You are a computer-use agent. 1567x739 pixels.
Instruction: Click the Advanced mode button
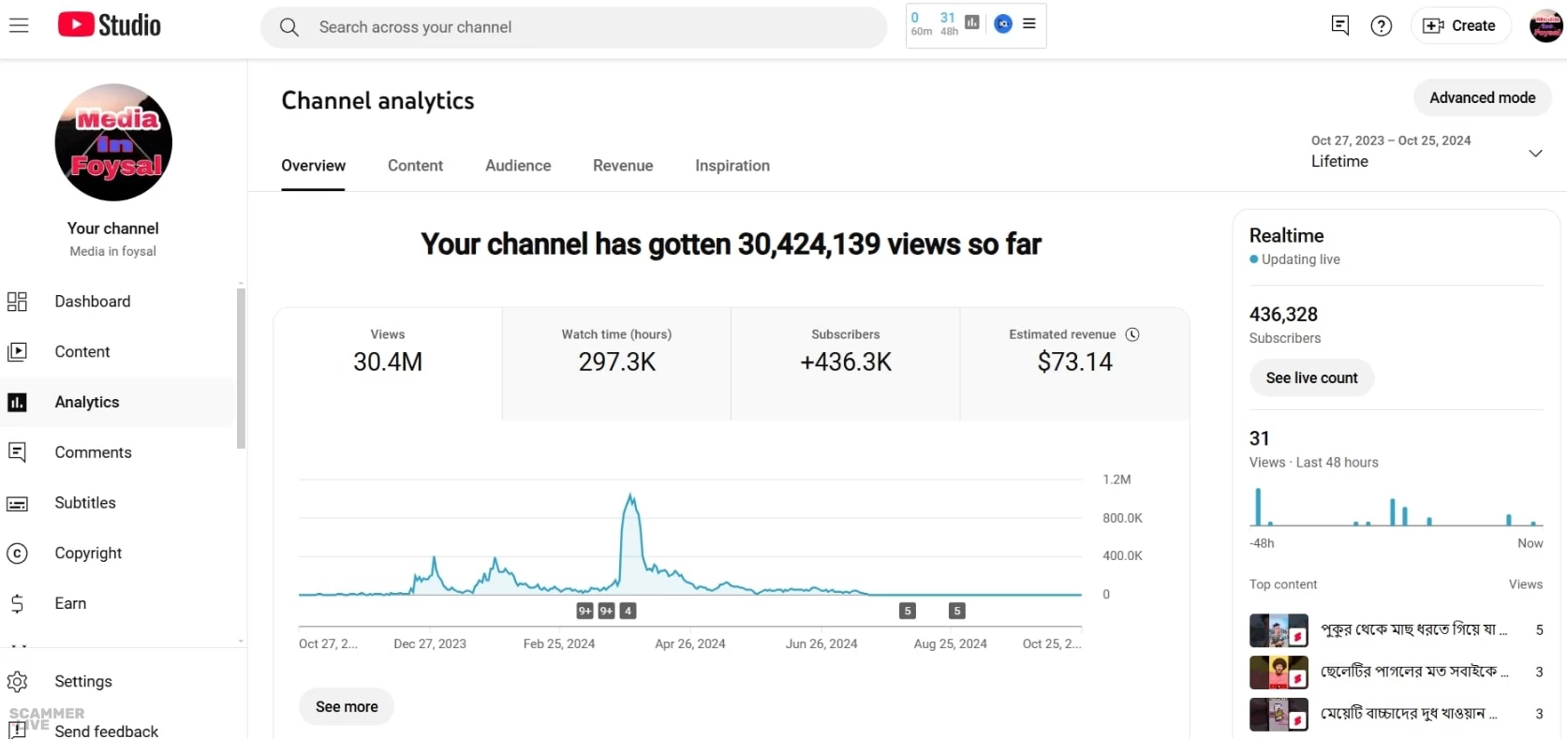click(1482, 97)
